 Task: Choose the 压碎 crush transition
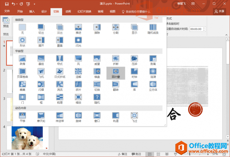pyautogui.click(x=134, y=60)
